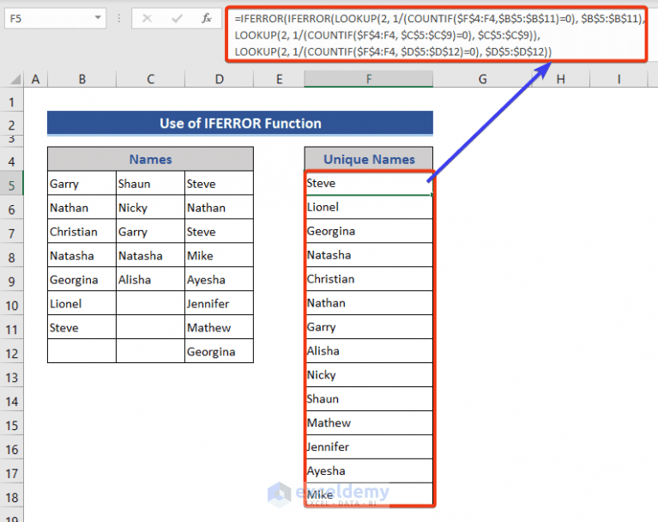Select column H header
658x522 pixels.
click(561, 78)
